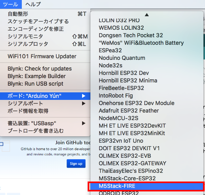Image resolution: width=205 pixels, height=195 pixels.
Task: Select 自動整形 menu item
Action: point(45,14)
